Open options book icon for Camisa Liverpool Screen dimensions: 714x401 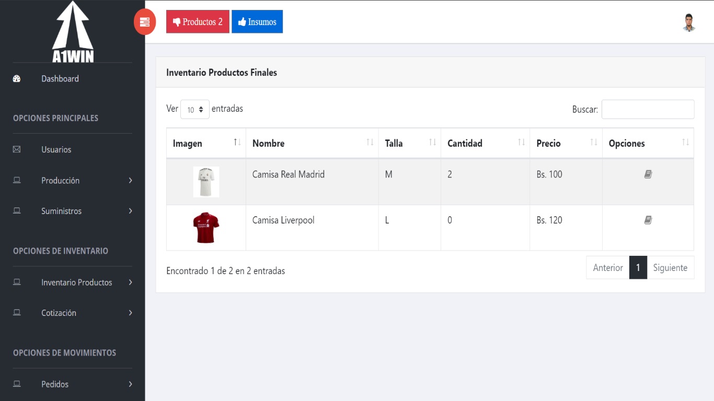coord(648,220)
